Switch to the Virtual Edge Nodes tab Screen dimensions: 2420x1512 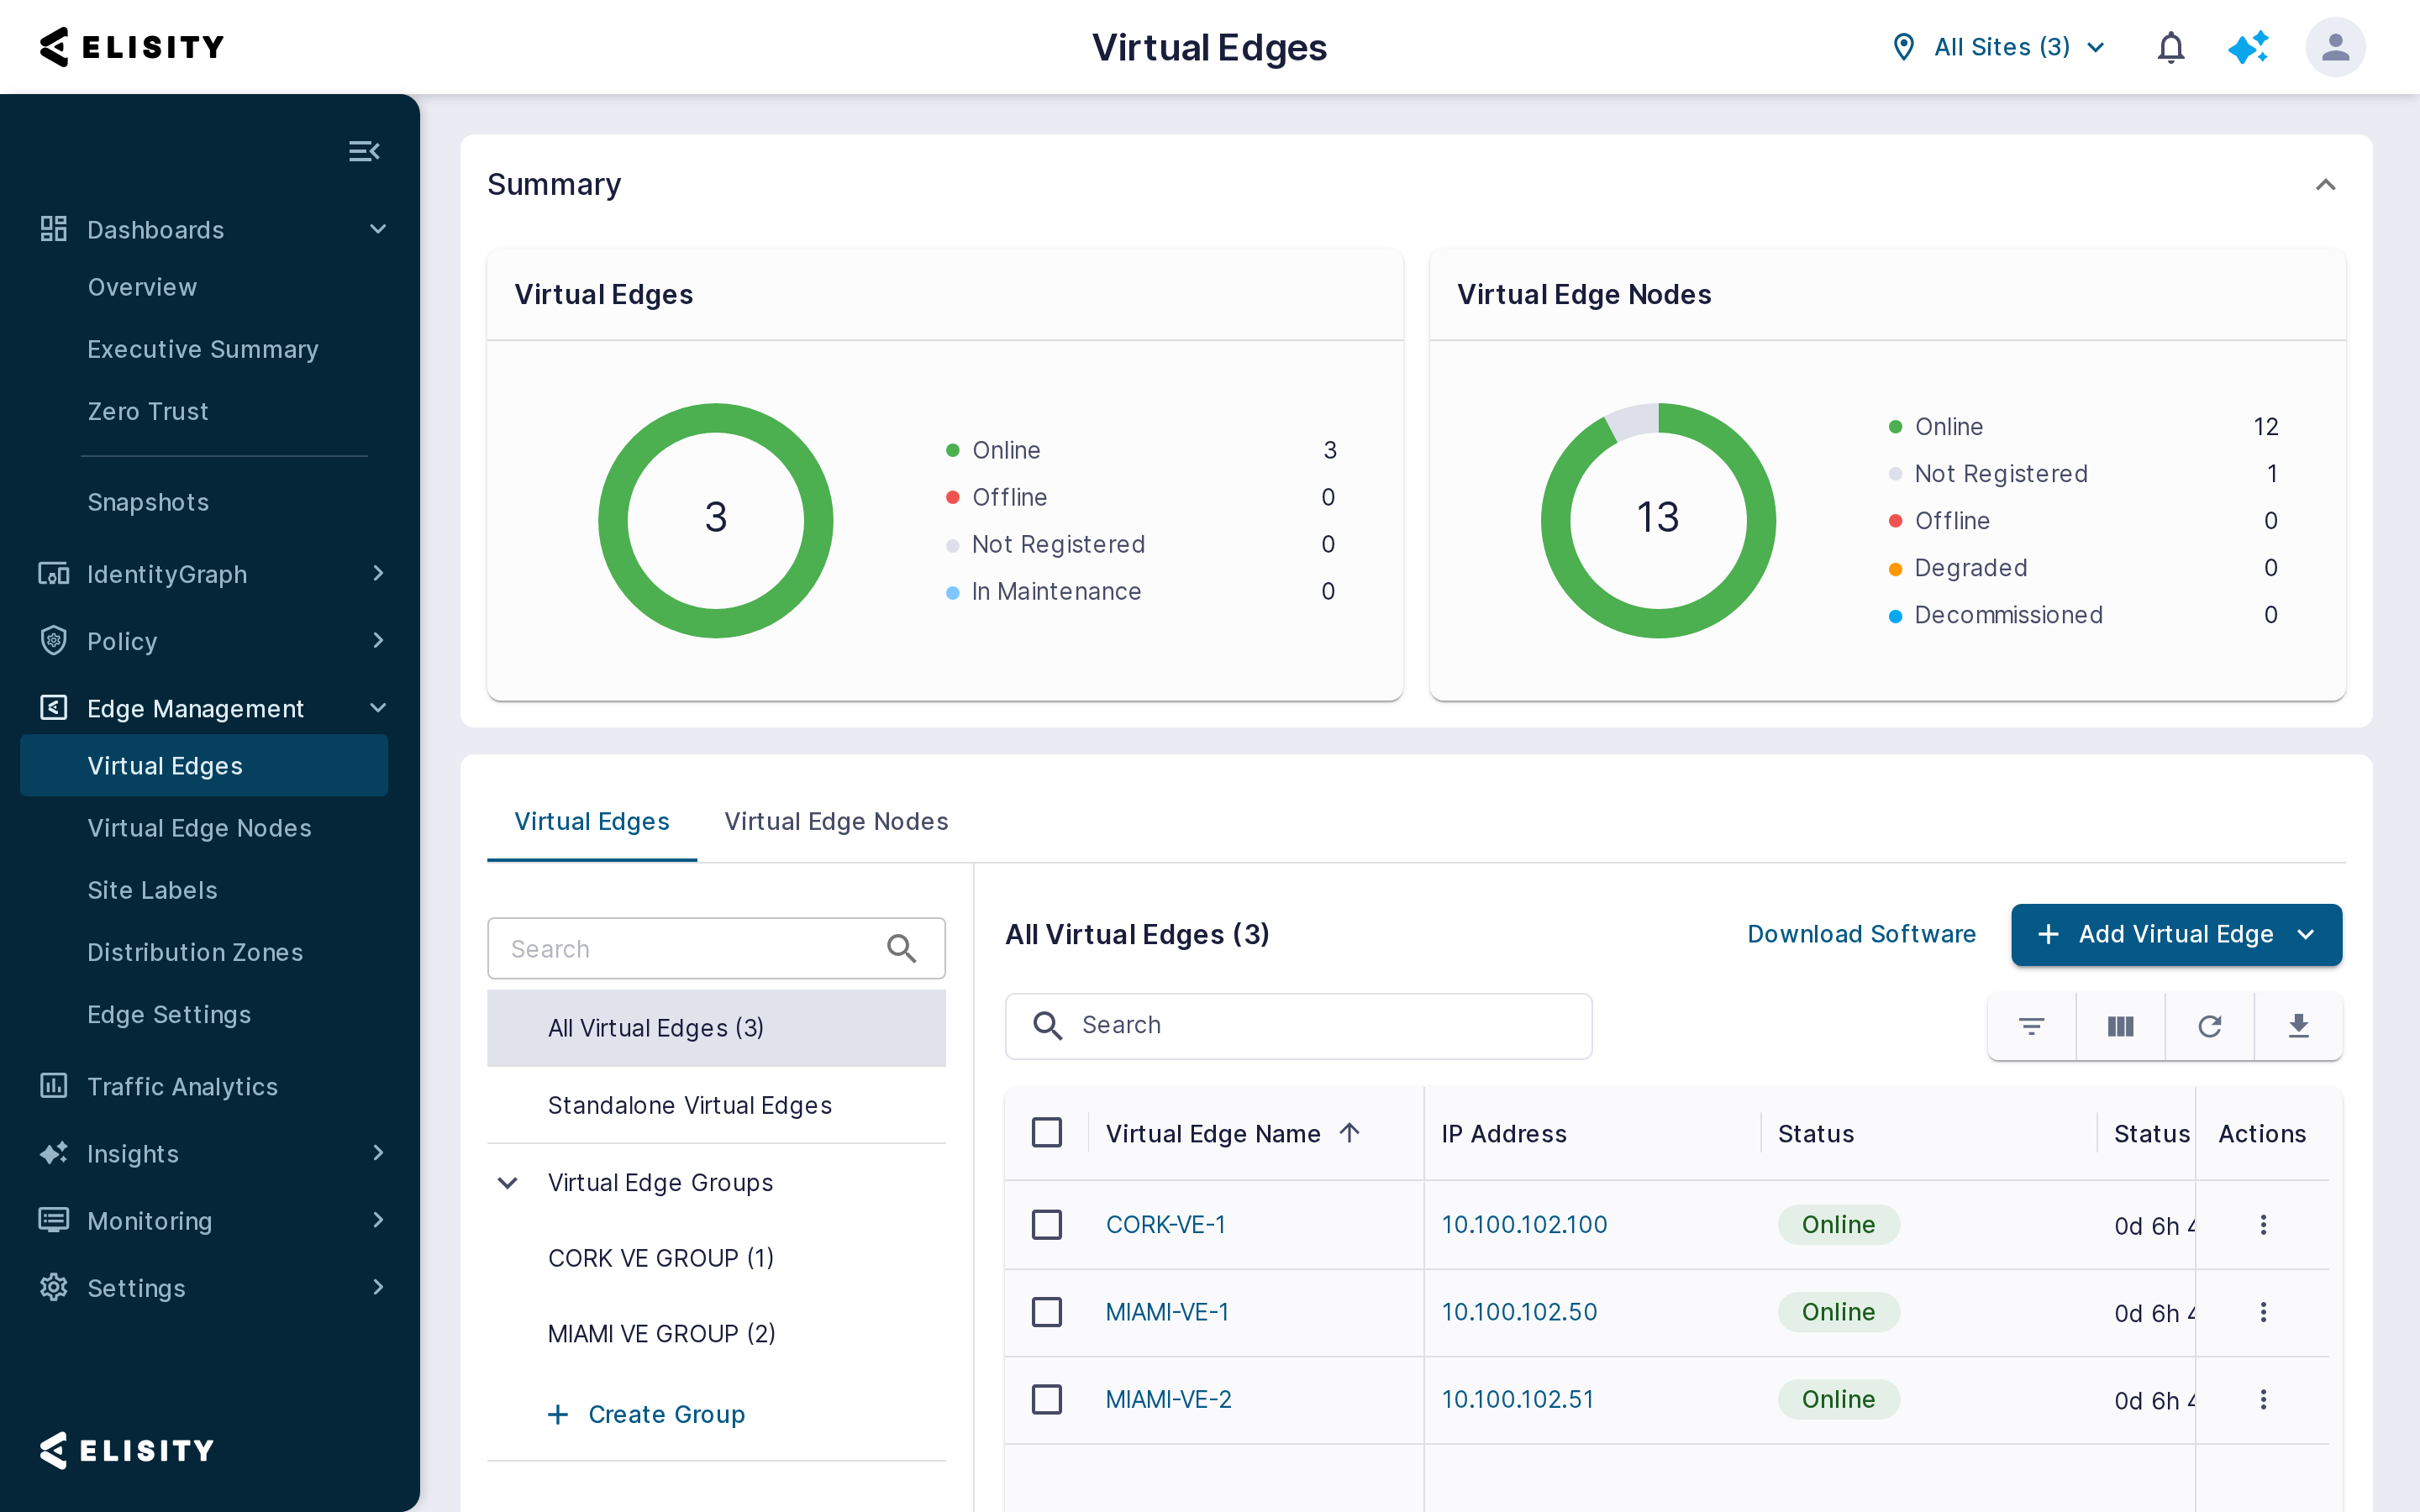[836, 821]
